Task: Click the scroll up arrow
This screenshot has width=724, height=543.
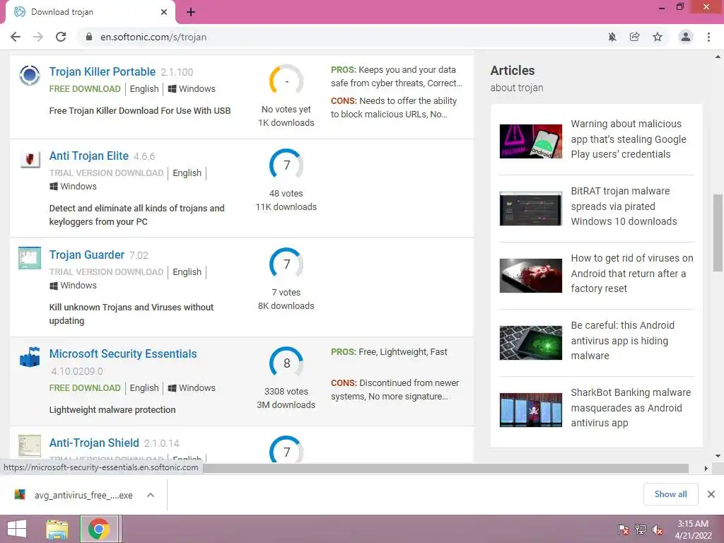Action: point(718,57)
